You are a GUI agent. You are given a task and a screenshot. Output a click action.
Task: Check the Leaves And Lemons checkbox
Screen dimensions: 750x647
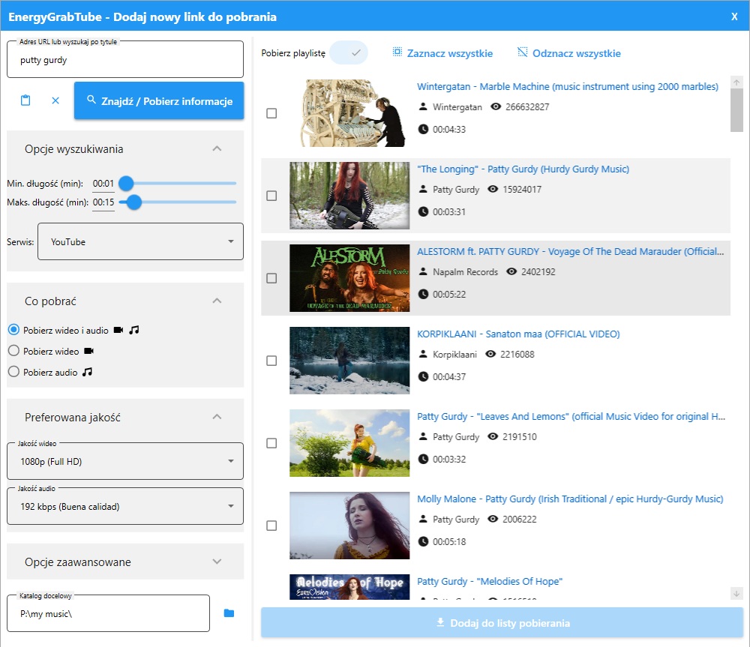click(x=271, y=443)
